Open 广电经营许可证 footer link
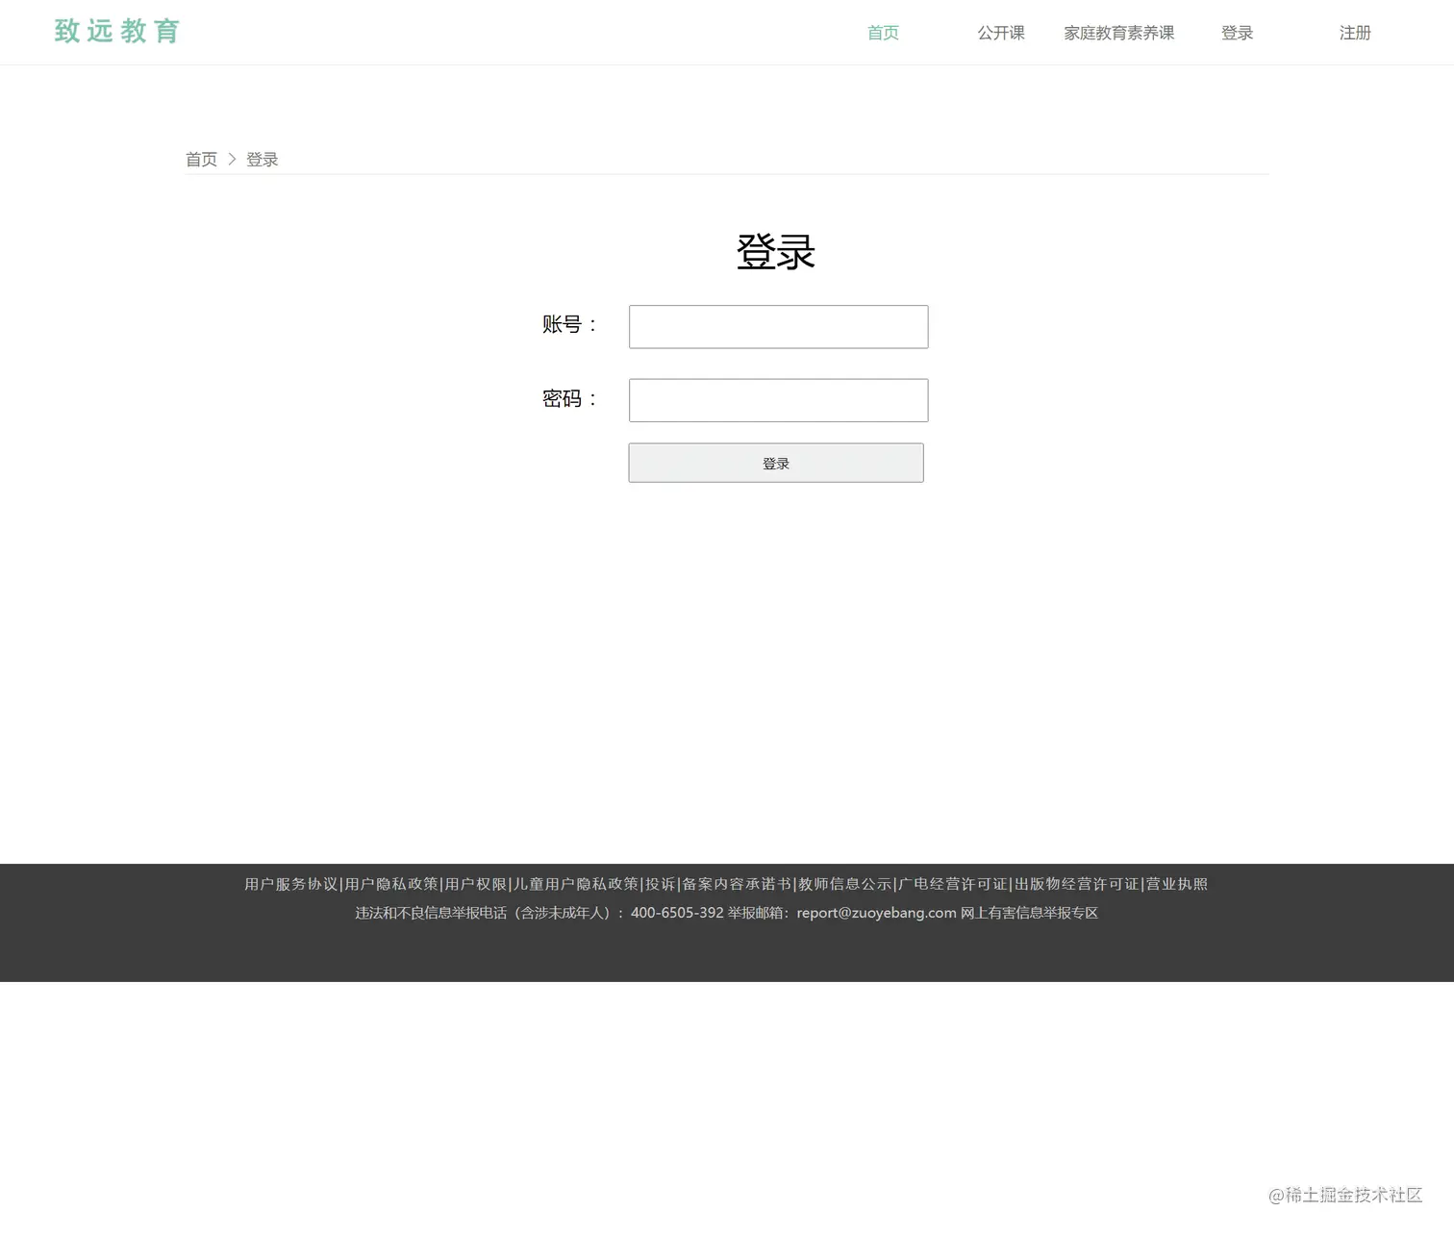1454x1236 pixels. tap(953, 884)
